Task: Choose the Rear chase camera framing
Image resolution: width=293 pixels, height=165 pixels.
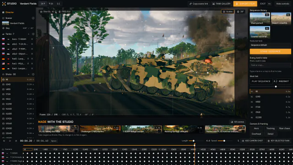Action: (x=284, y=128)
